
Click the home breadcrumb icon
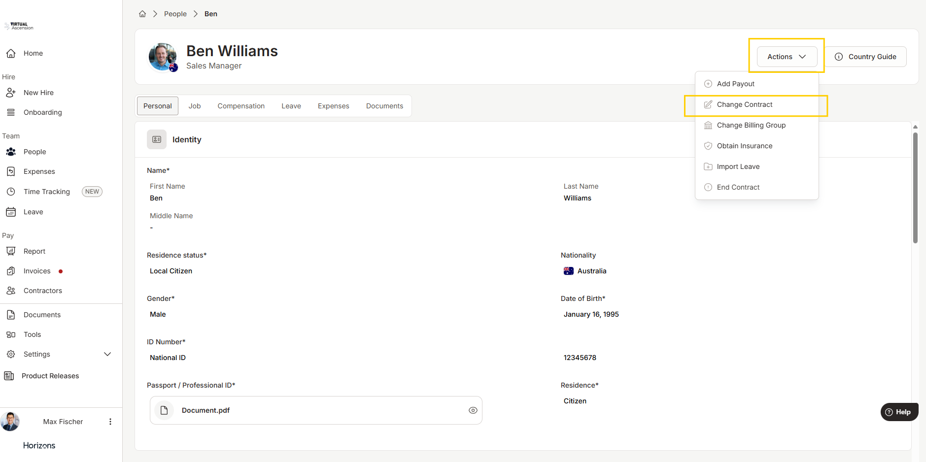pyautogui.click(x=142, y=14)
